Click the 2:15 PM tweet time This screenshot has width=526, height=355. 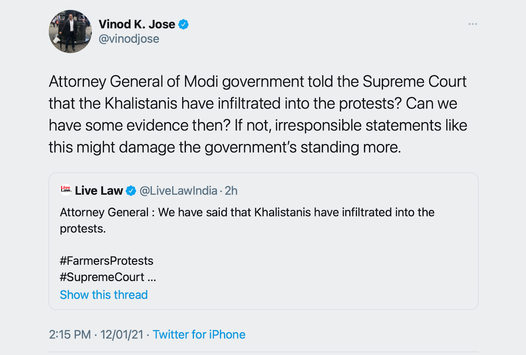69,335
